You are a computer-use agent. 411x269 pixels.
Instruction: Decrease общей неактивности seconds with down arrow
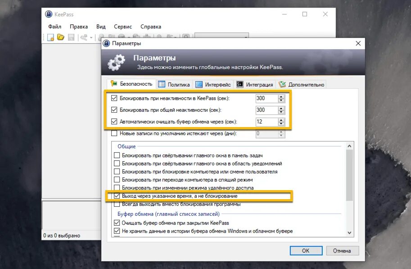tap(281, 112)
